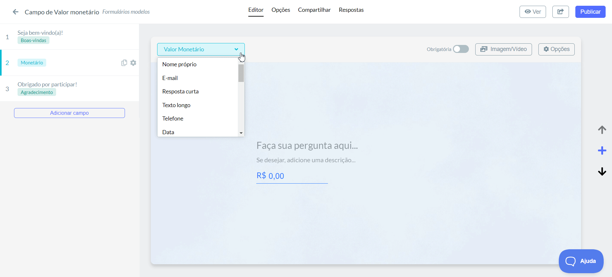Add a new field with the plus icon

pos(602,150)
